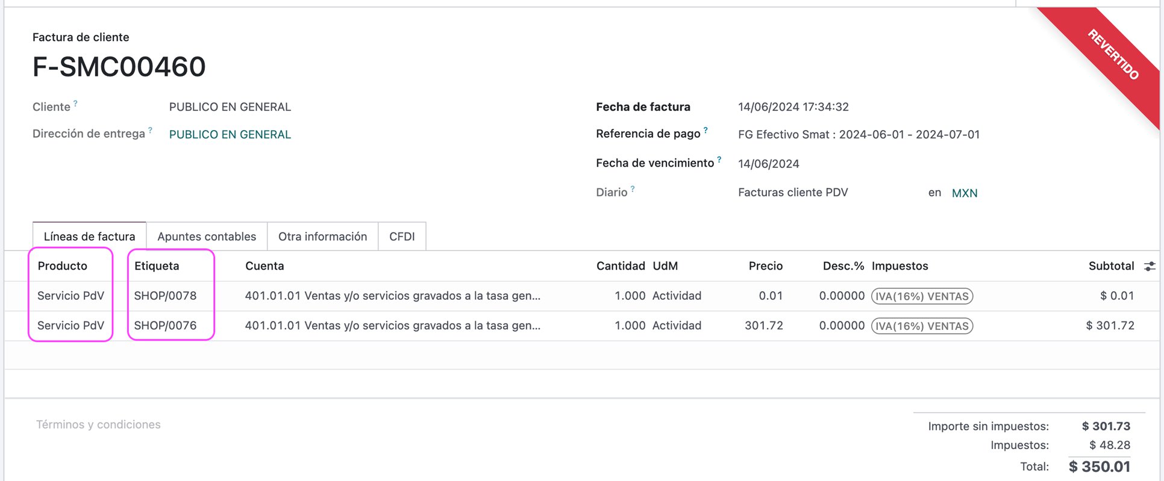Select Líneas de factura tab
The height and width of the screenshot is (481, 1164).
coord(89,237)
